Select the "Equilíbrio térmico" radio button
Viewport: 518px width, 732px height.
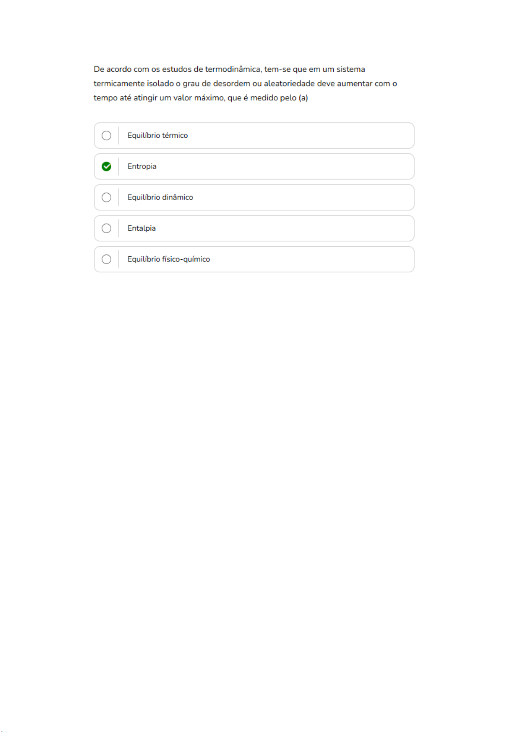[x=106, y=136]
